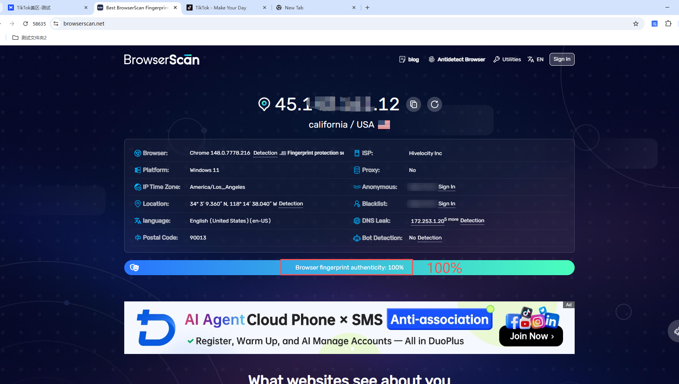This screenshot has width=679, height=384.
Task: Click the Browser row Chrome icon
Action: (138, 153)
